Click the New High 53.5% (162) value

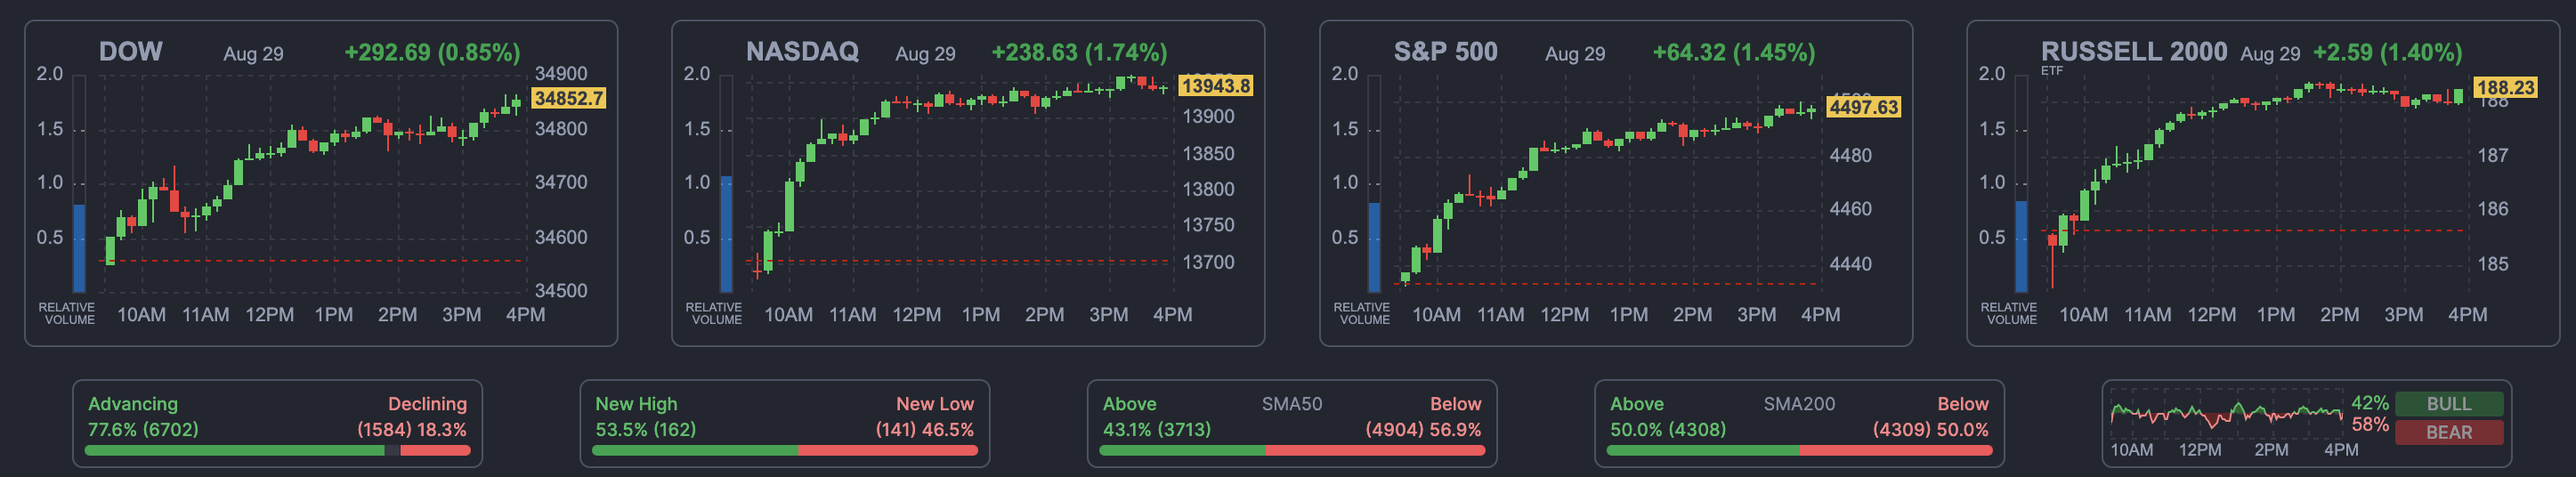(x=645, y=429)
